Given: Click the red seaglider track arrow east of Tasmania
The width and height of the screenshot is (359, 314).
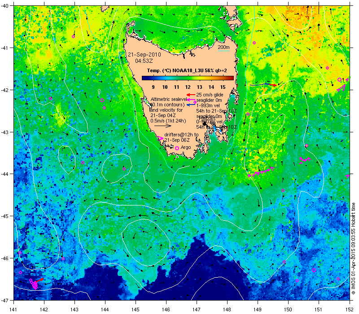Looking at the screenshot, I should point(273,85).
